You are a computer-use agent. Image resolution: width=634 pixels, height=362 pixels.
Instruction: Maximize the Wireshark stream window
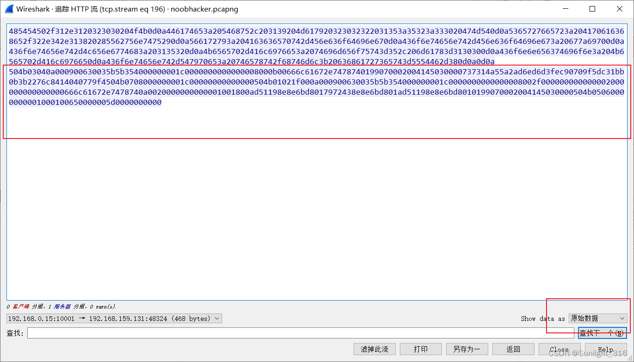pos(592,9)
